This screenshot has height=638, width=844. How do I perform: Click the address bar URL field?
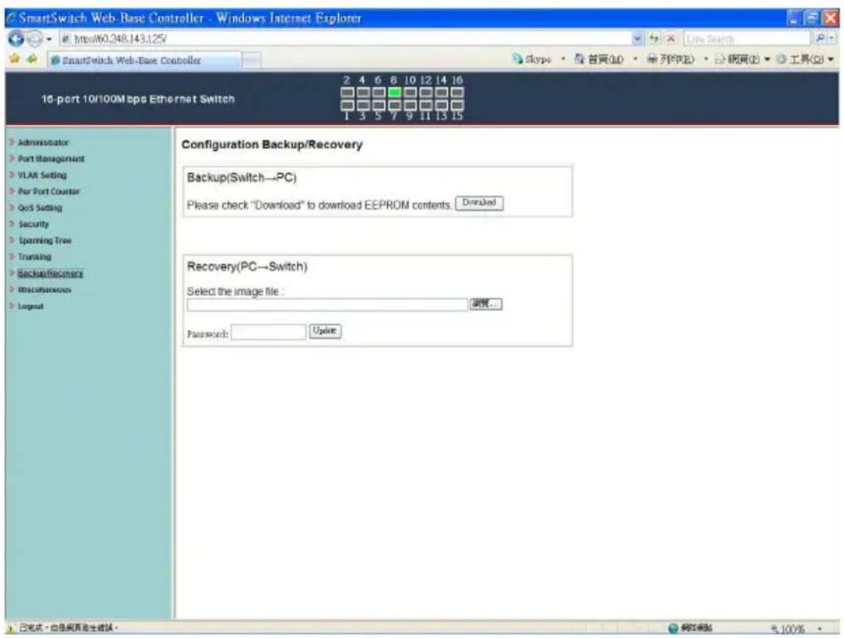345,39
